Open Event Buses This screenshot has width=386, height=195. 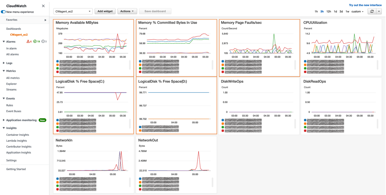(x=14, y=111)
